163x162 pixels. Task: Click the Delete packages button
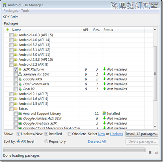pyautogui.click(x=142, y=142)
